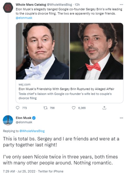This screenshot has width=126, height=173.
Task: Click the reply speech bubble icon
Action: (x=17, y=108)
